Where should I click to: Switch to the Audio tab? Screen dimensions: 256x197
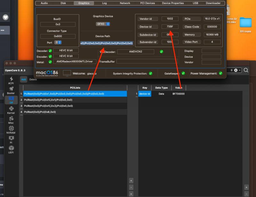tap(44, 3)
